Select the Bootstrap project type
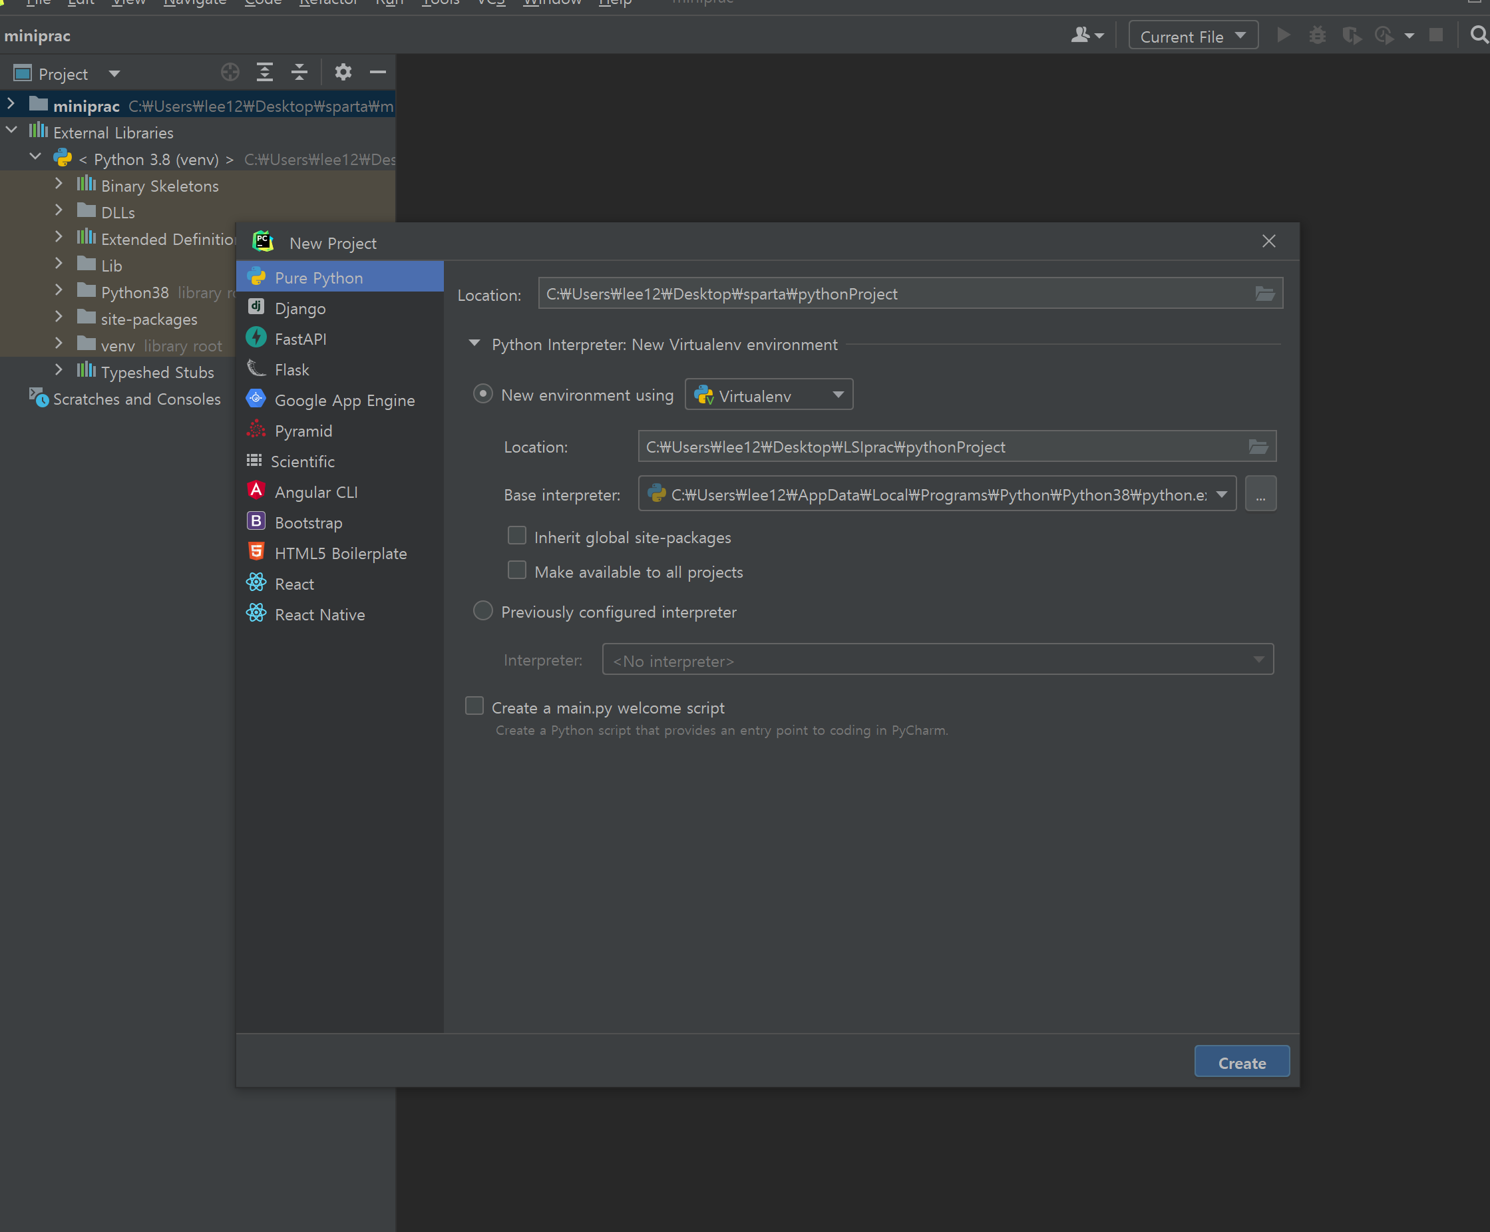This screenshot has height=1232, width=1490. point(340,522)
